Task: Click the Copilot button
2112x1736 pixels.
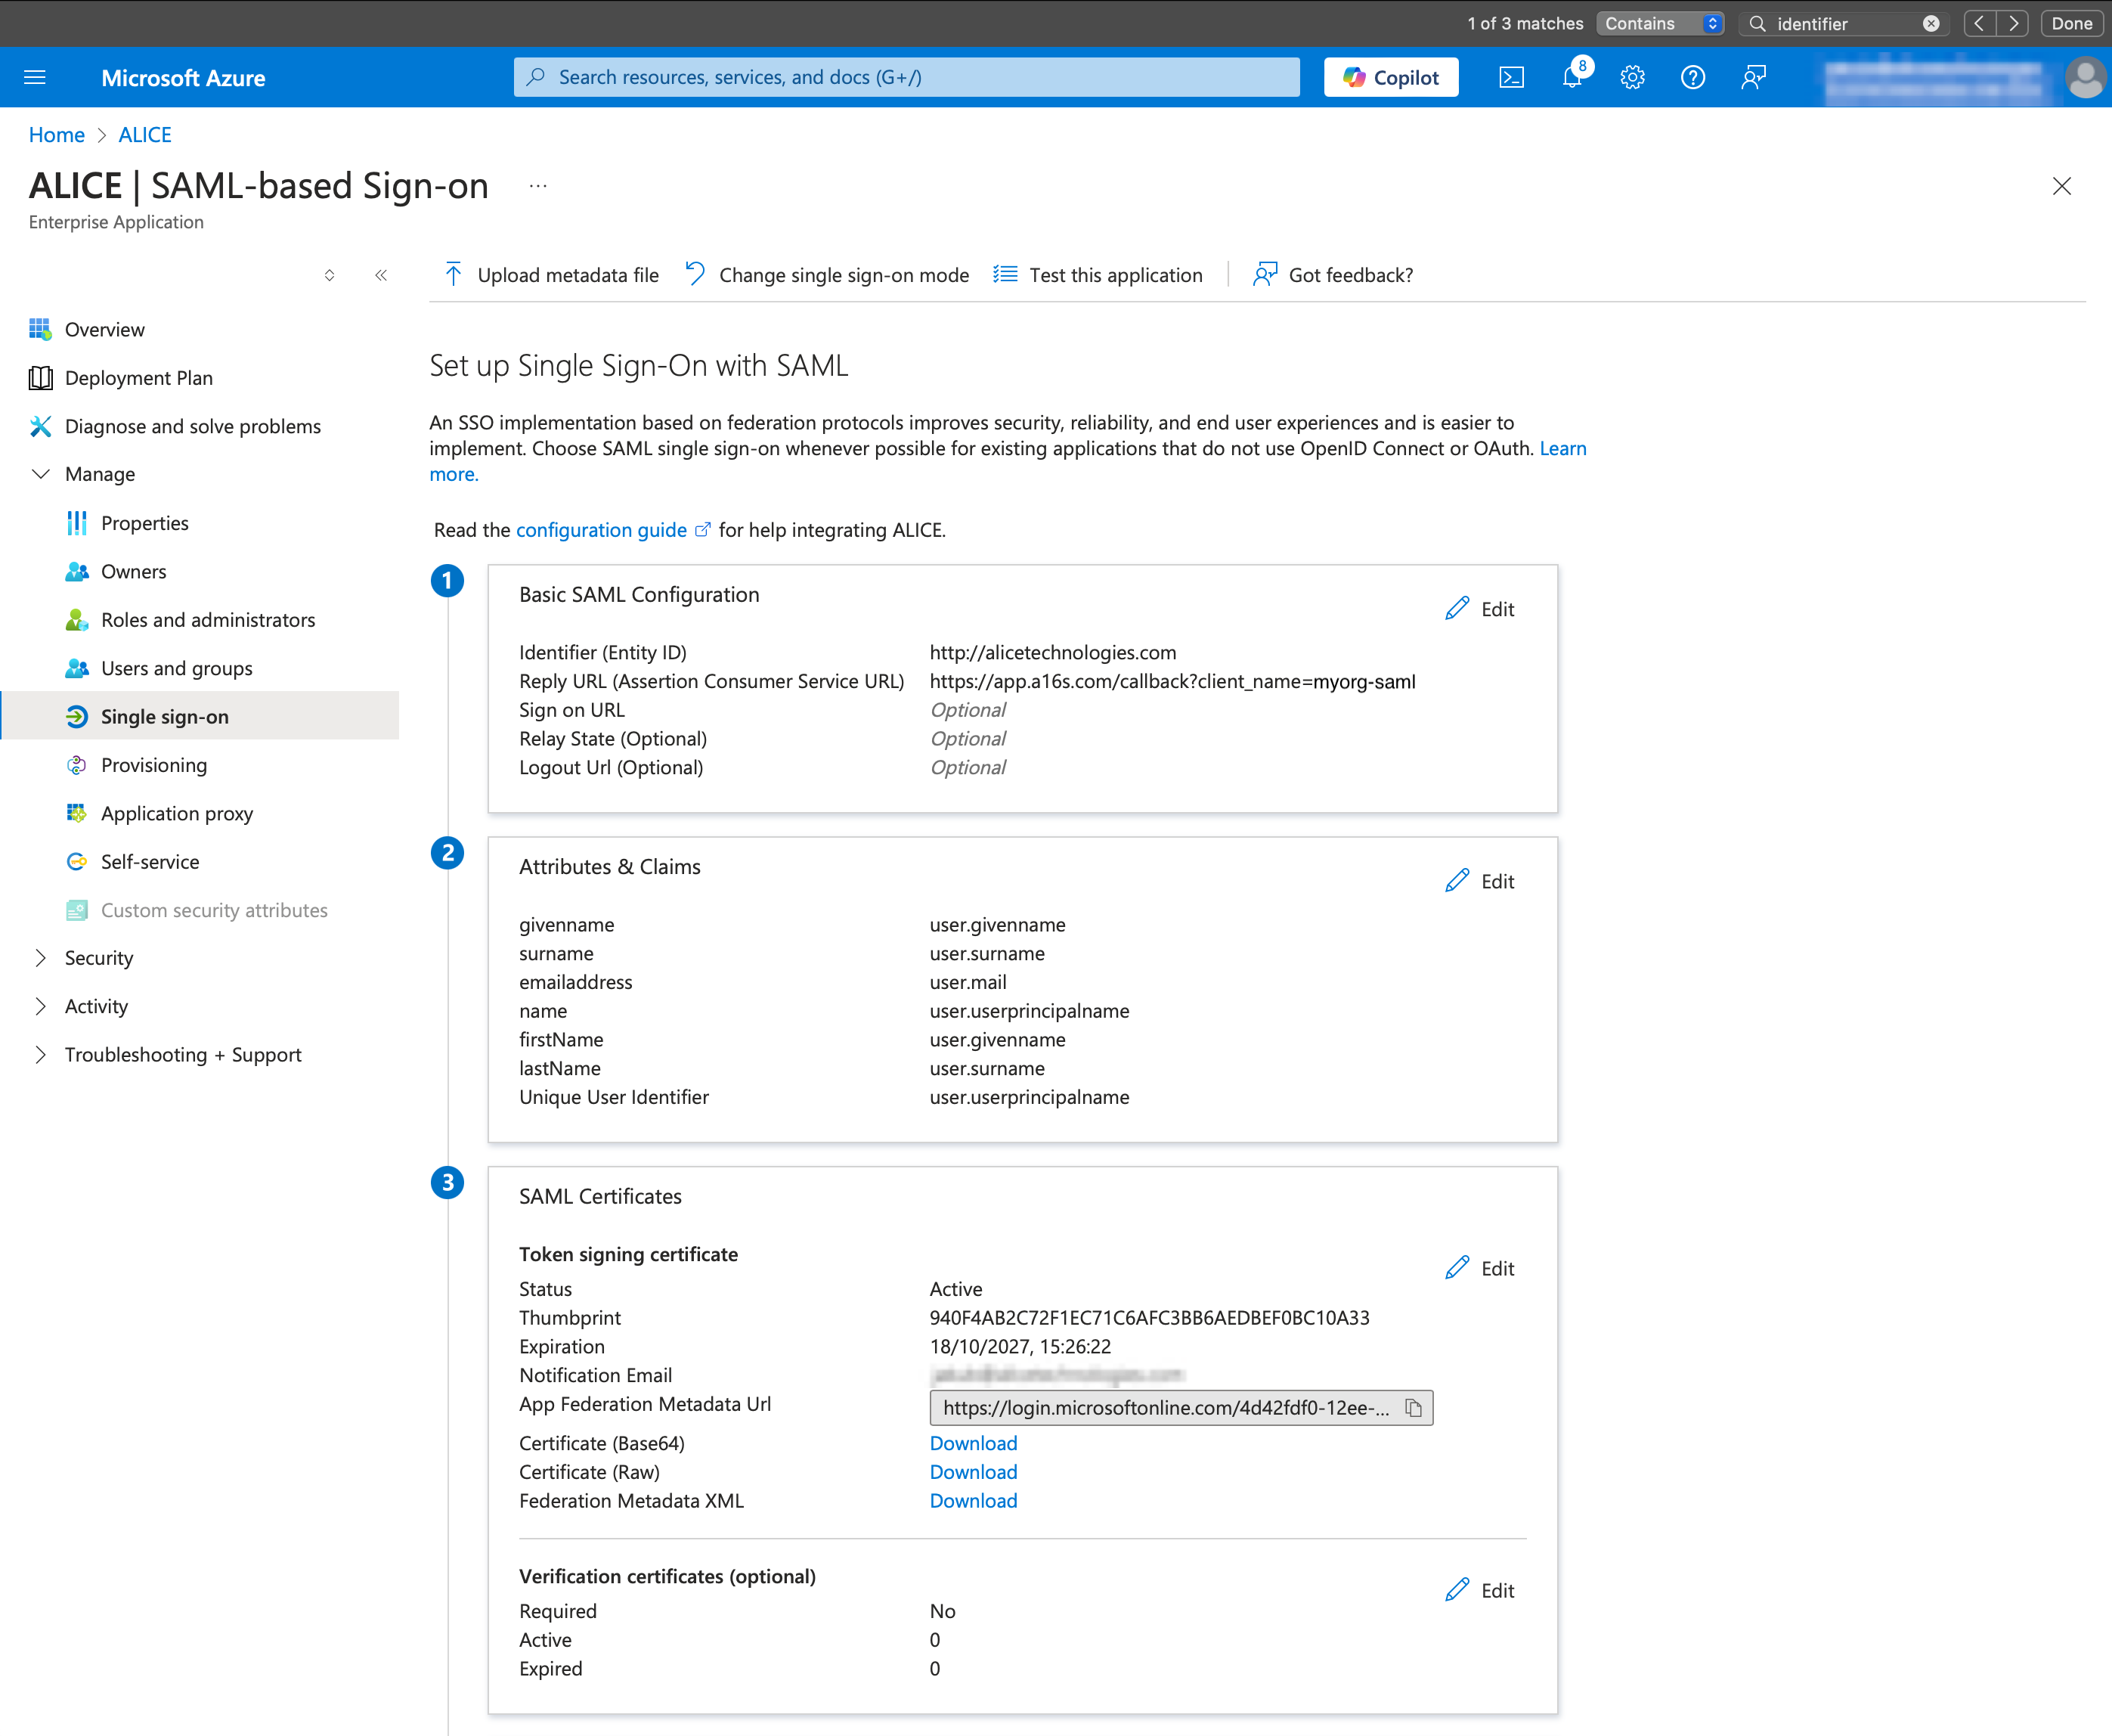Action: click(x=1390, y=77)
